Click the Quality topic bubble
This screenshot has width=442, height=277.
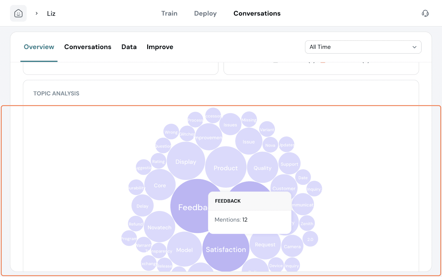pos(262,168)
